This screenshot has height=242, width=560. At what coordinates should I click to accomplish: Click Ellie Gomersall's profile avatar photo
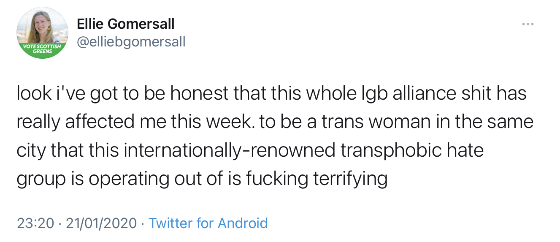click(42, 27)
